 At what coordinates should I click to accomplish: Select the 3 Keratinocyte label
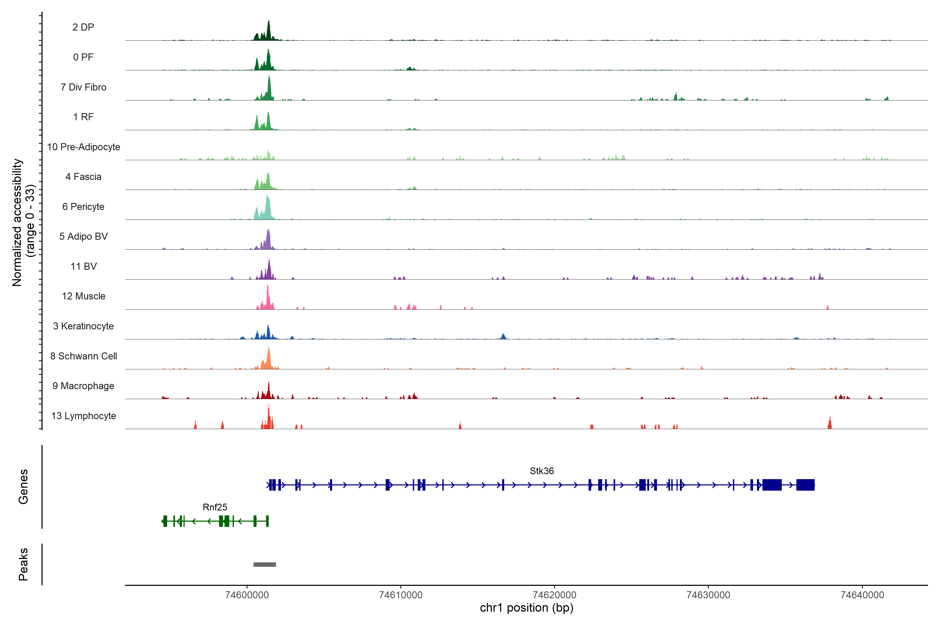[83, 326]
